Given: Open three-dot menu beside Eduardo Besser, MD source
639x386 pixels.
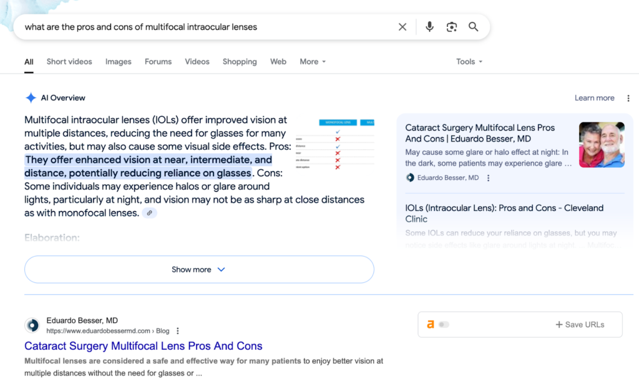Looking at the screenshot, I should point(489,178).
